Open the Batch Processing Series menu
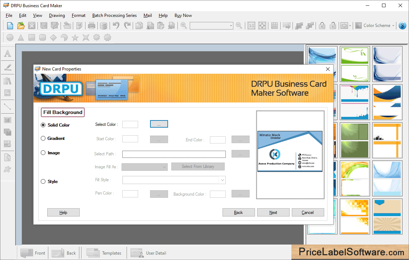409x260 pixels. 114,15
